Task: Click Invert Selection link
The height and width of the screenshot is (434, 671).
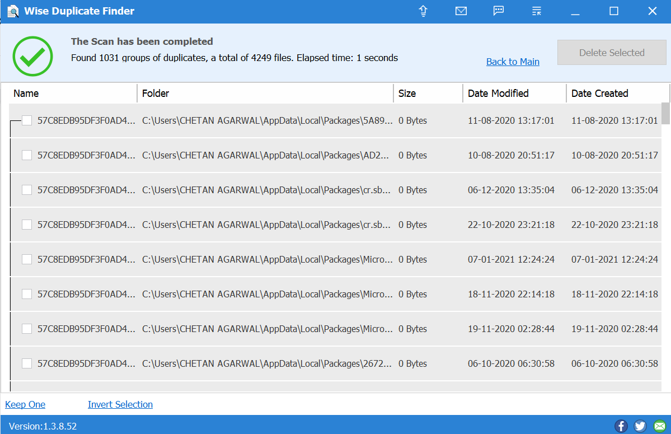Action: pyautogui.click(x=120, y=404)
